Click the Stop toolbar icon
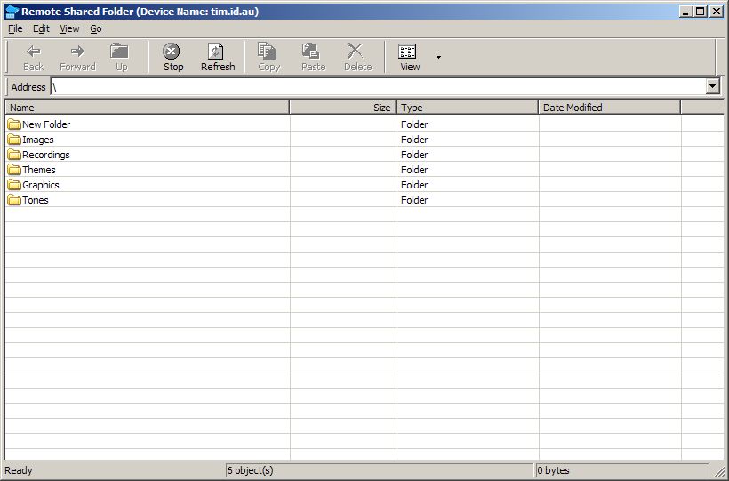 [172, 52]
